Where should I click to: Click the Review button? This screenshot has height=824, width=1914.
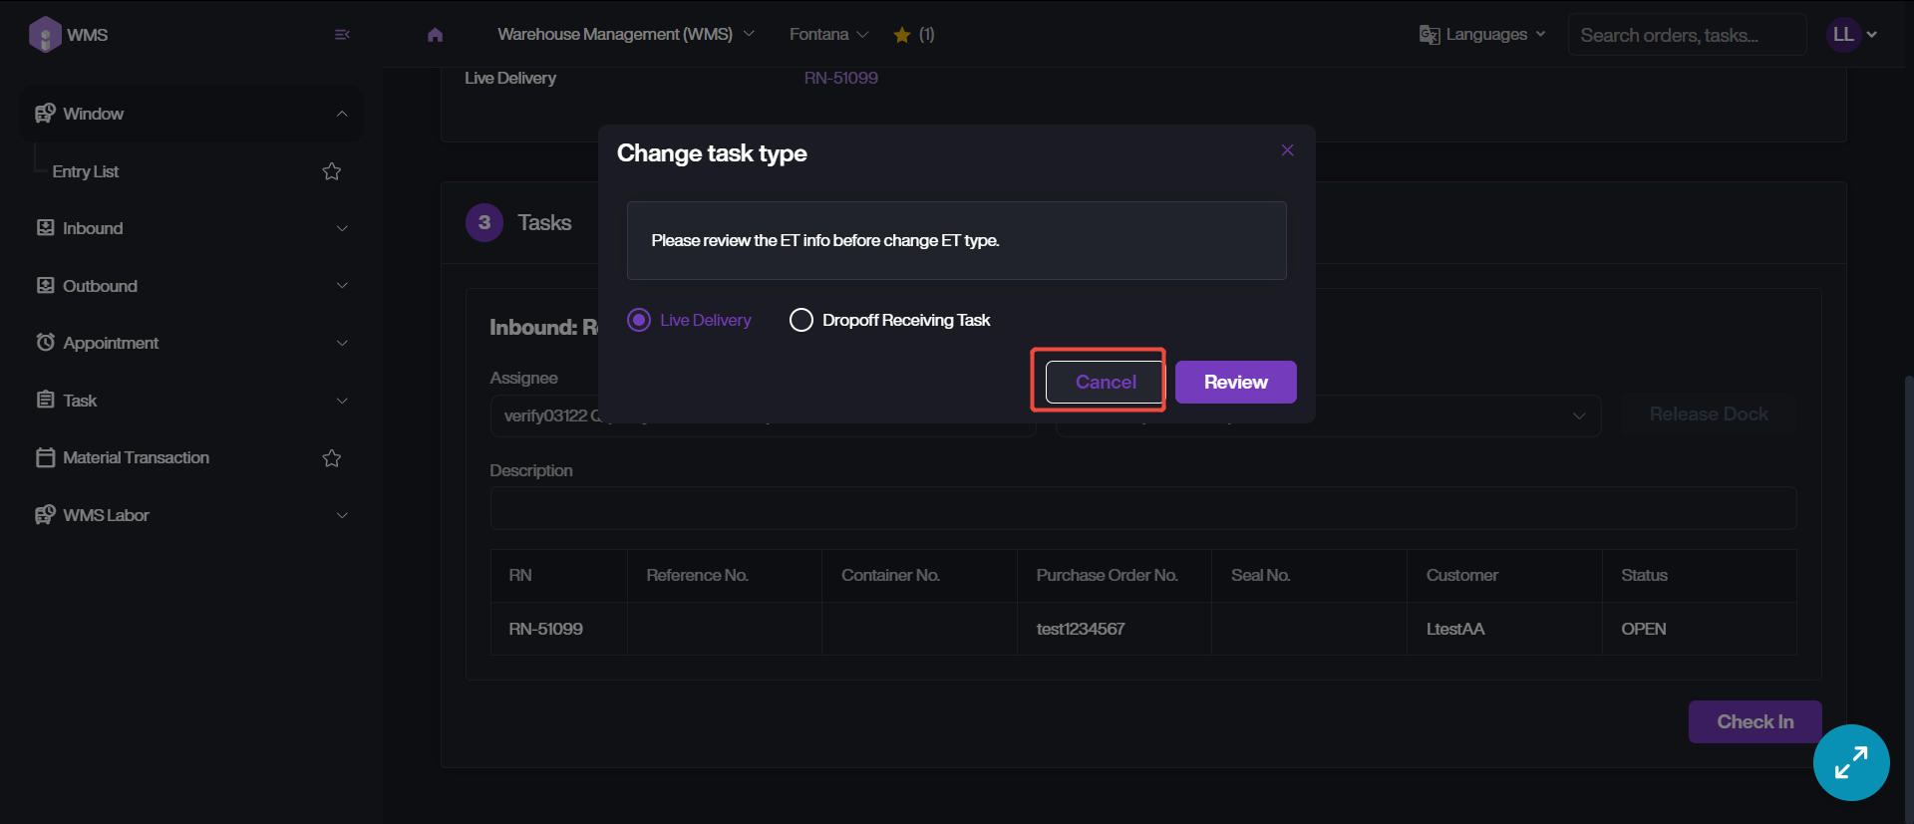coord(1235,382)
